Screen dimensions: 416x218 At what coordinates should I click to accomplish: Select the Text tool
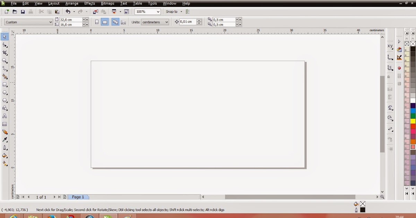pos(5,116)
